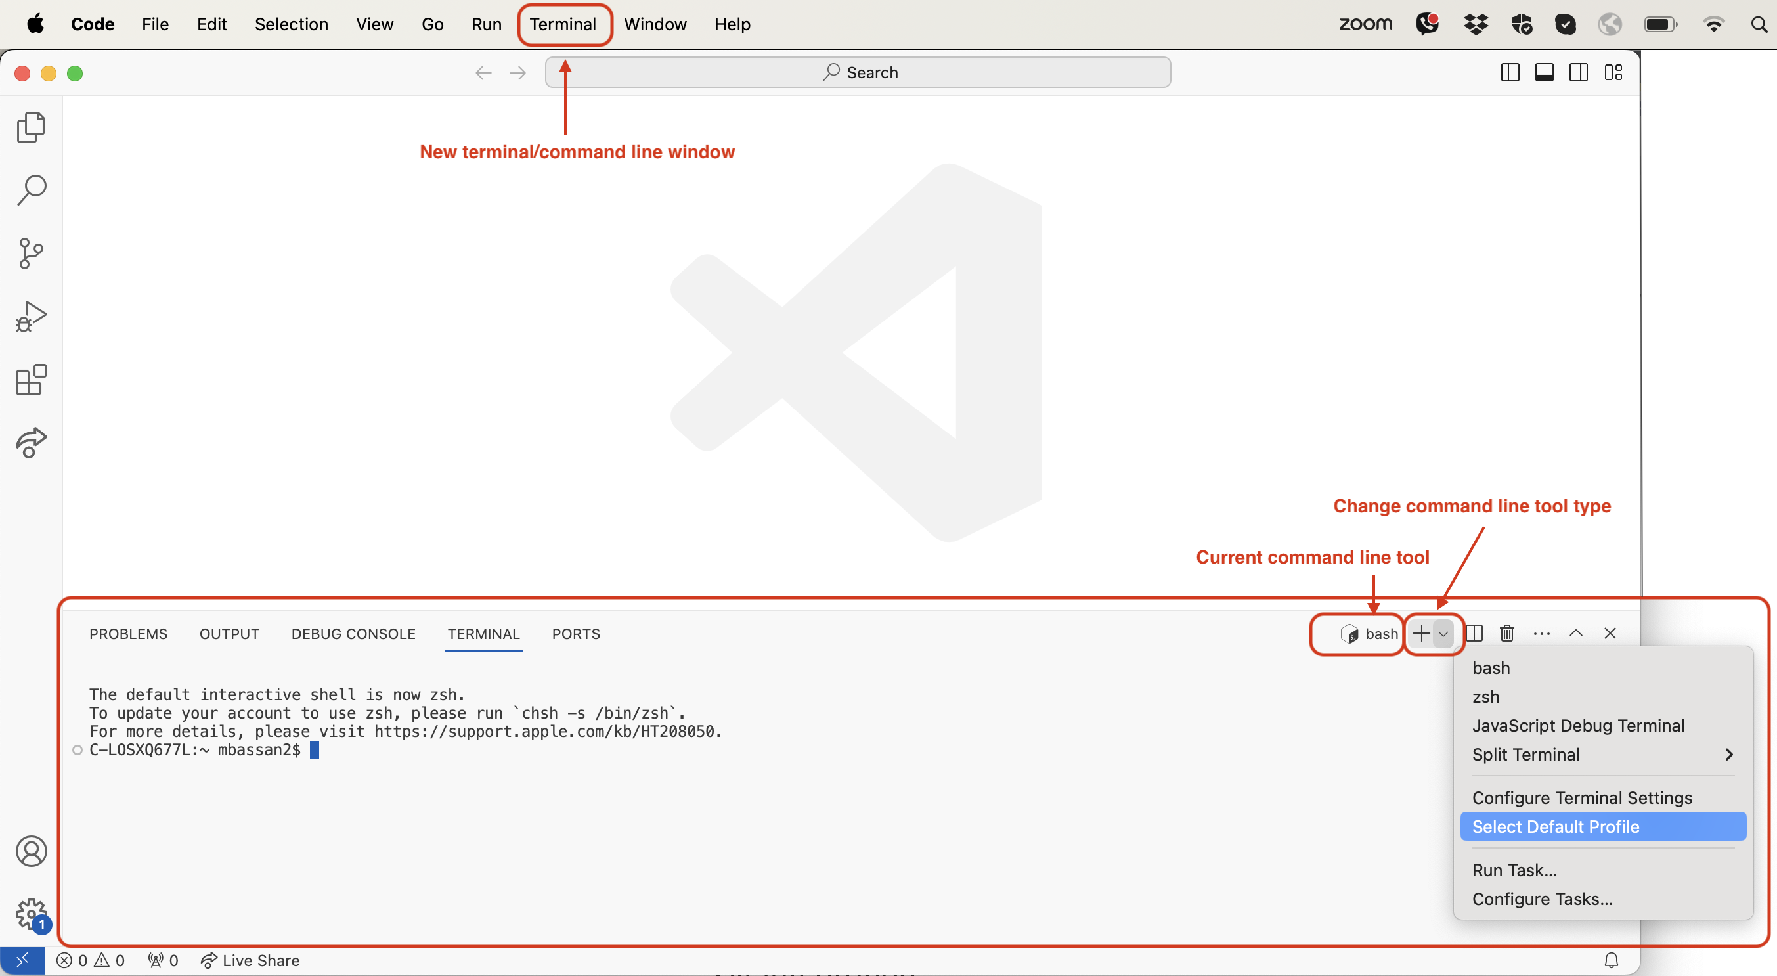Toggle the primary sidebar visibility
This screenshot has width=1777, height=976.
[x=1509, y=72]
